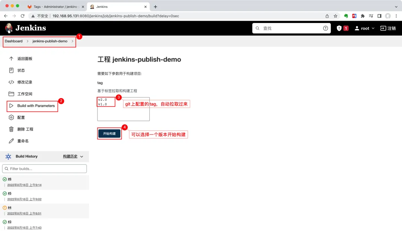The image size is (402, 231).
Task: Show site info for the not-secure warning
Action: pyautogui.click(x=40, y=16)
